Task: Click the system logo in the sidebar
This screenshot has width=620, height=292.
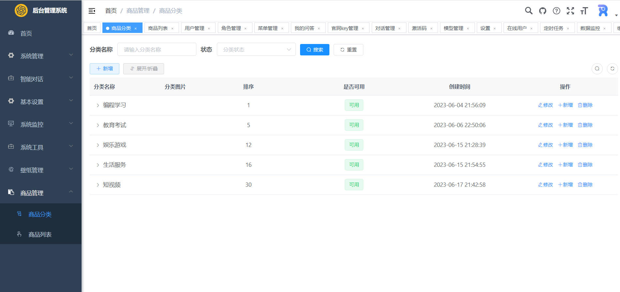Action: pyautogui.click(x=21, y=10)
